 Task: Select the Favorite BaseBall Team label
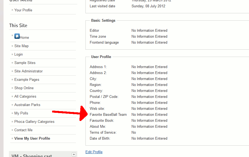pyautogui.click(x=108, y=115)
